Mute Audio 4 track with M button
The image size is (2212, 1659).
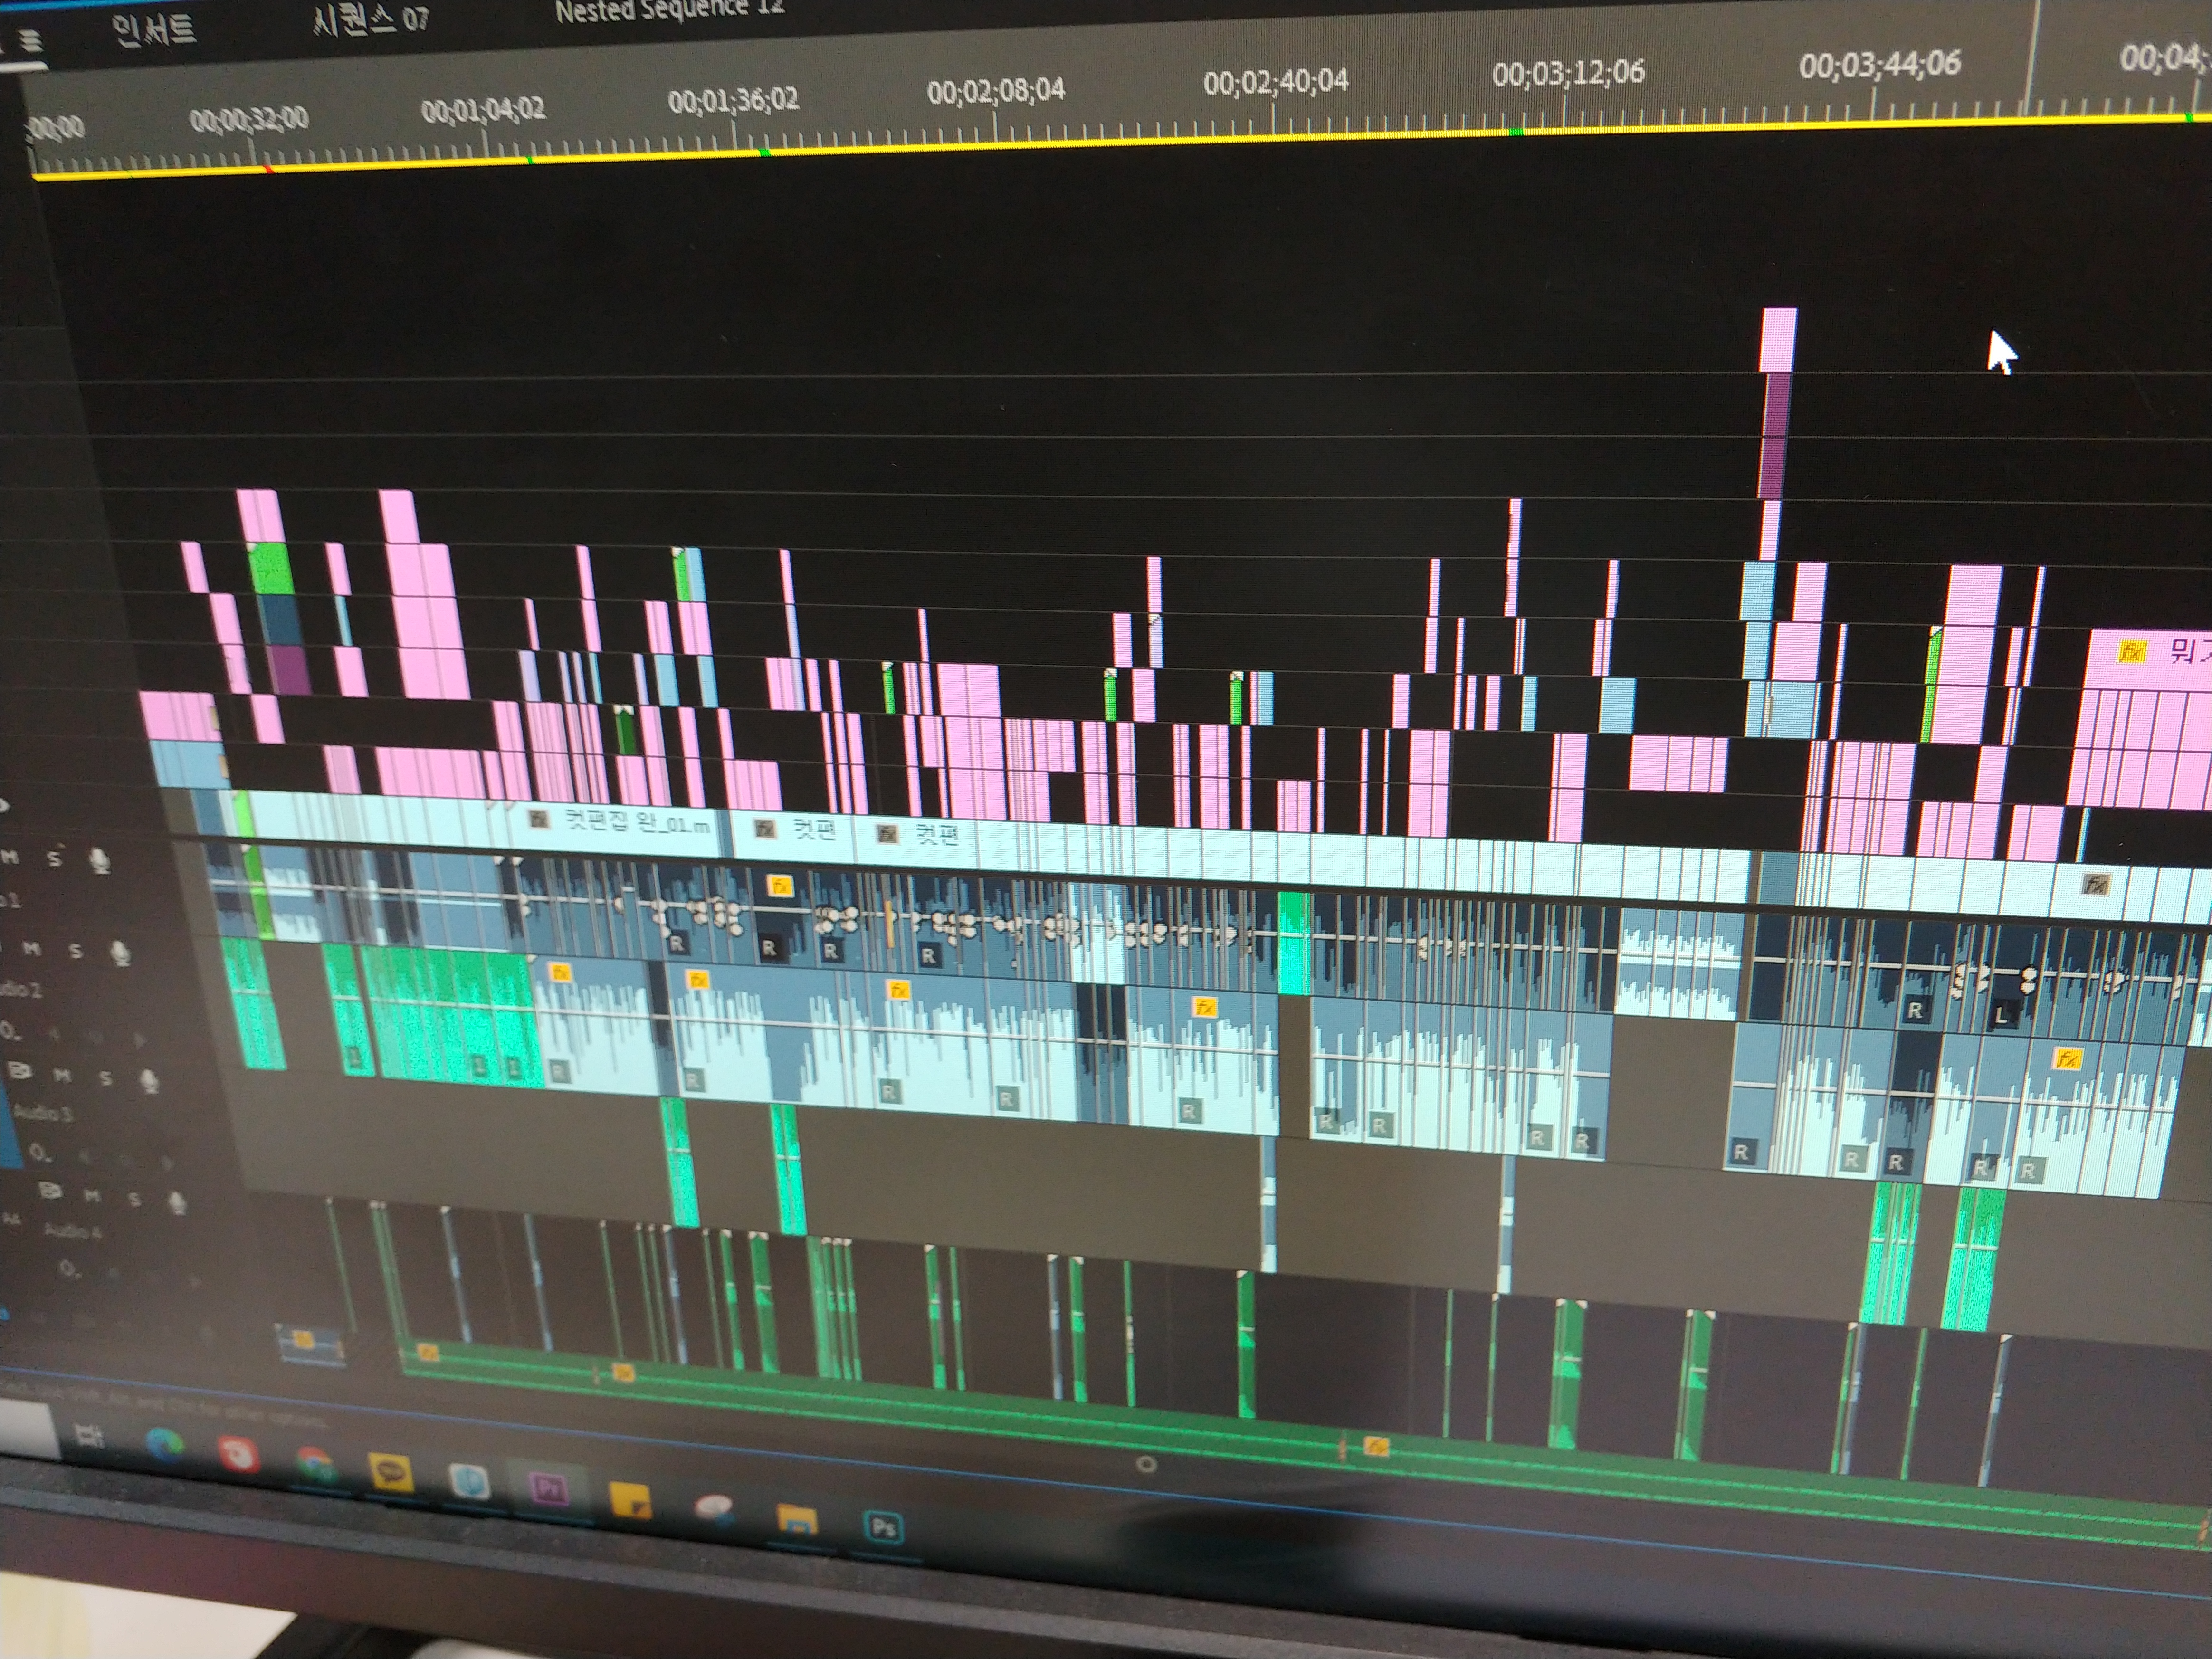coord(92,1196)
